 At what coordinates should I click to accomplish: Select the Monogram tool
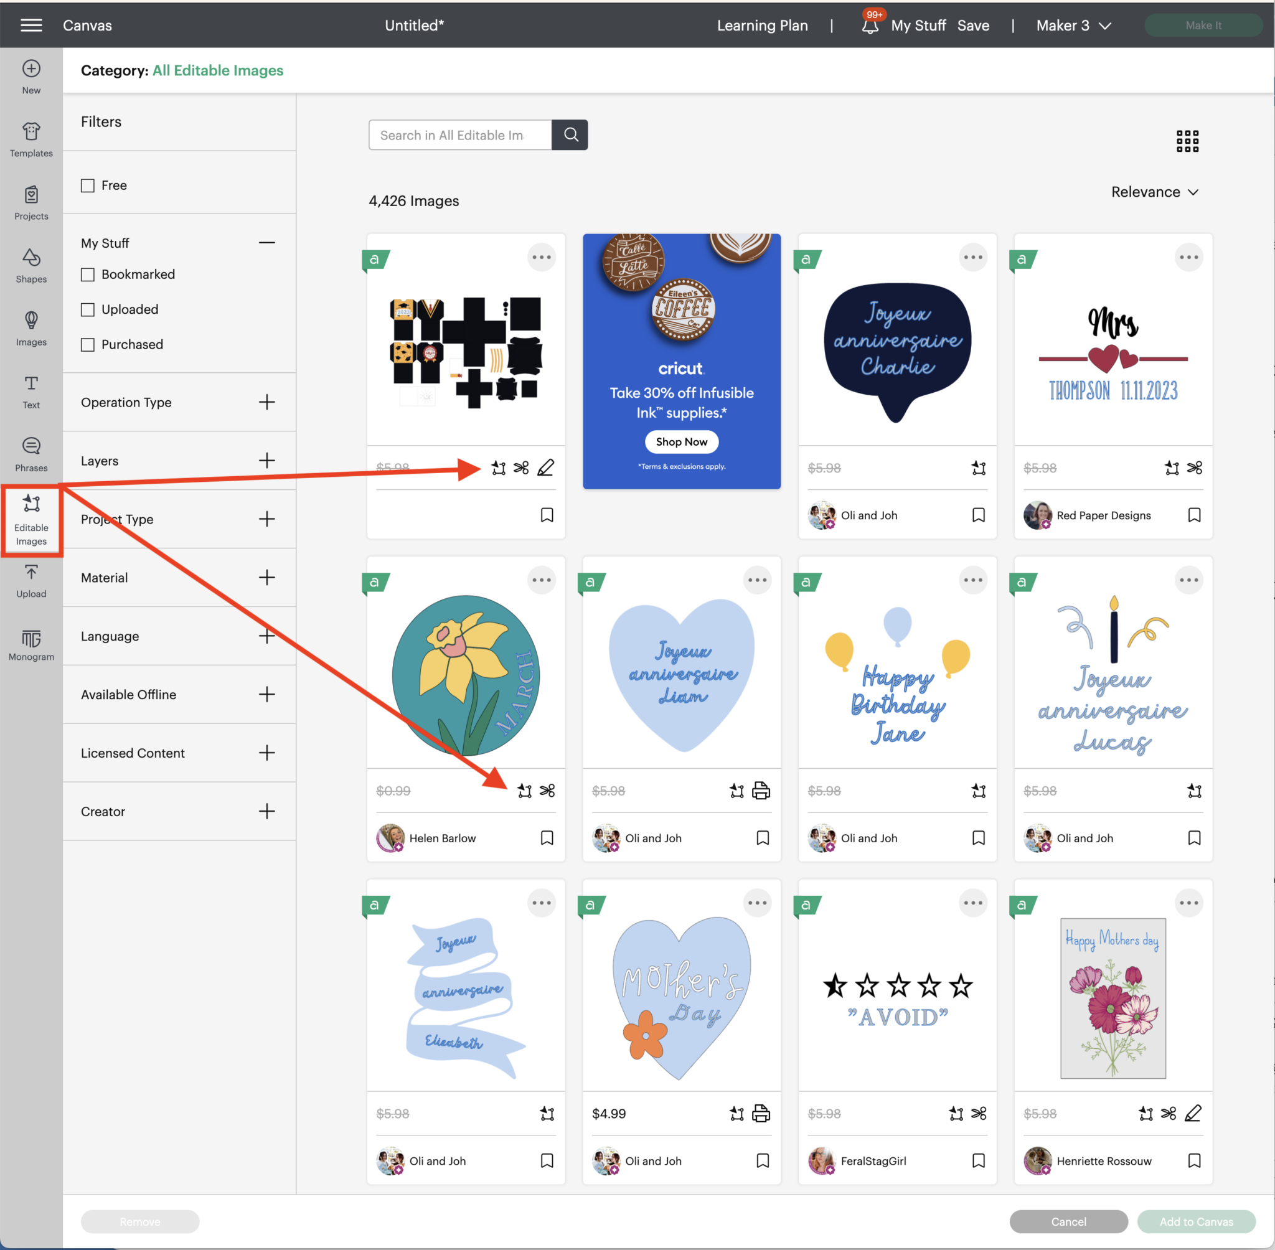click(x=31, y=644)
